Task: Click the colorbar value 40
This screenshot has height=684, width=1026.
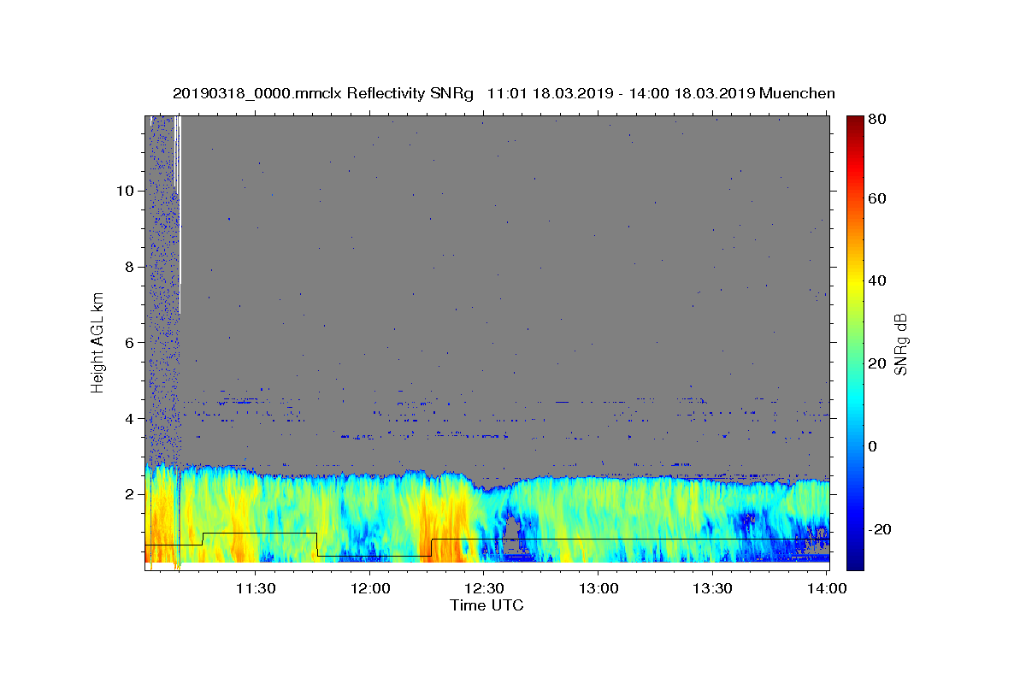Action: [x=878, y=280]
